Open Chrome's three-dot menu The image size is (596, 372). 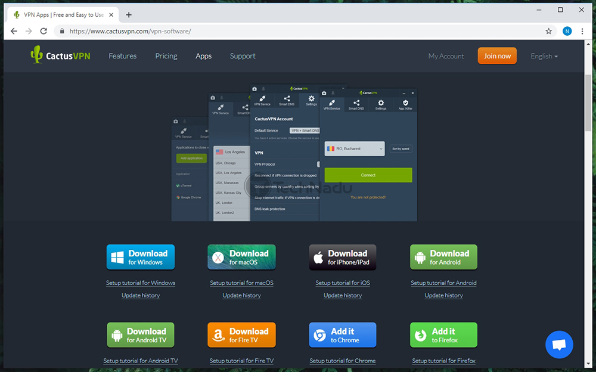coord(583,31)
